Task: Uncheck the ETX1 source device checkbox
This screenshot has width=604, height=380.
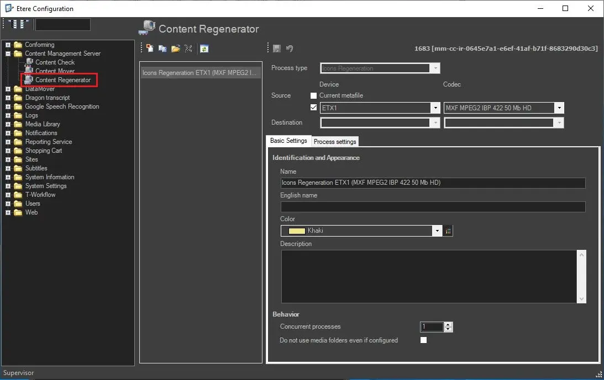Action: [314, 108]
